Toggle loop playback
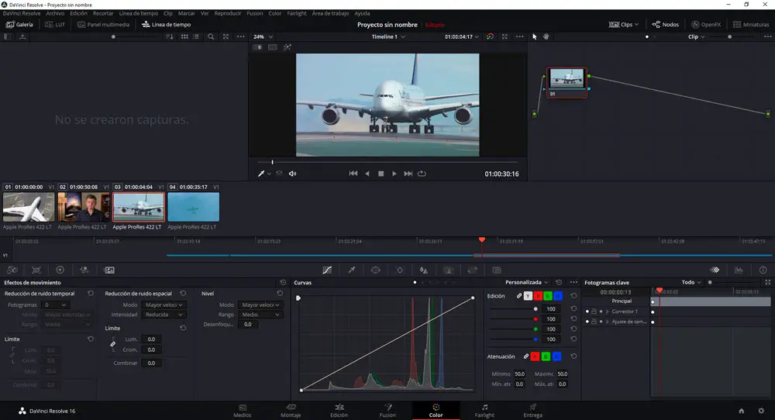Screen dimensions: 775x420 (422, 174)
